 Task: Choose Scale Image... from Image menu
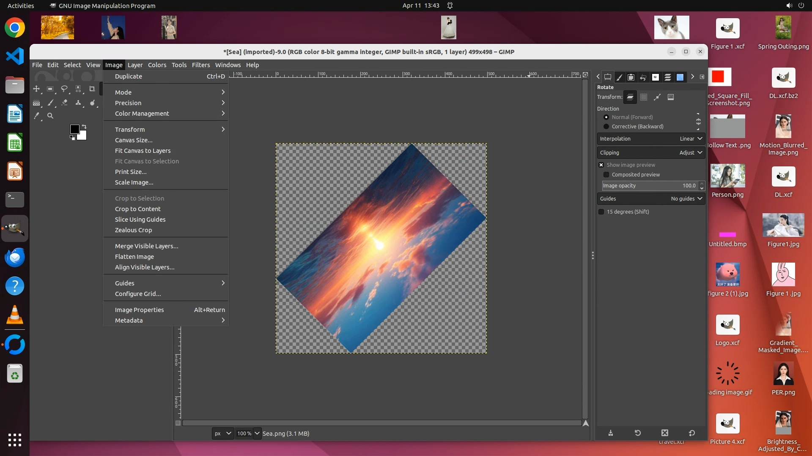[x=134, y=182]
